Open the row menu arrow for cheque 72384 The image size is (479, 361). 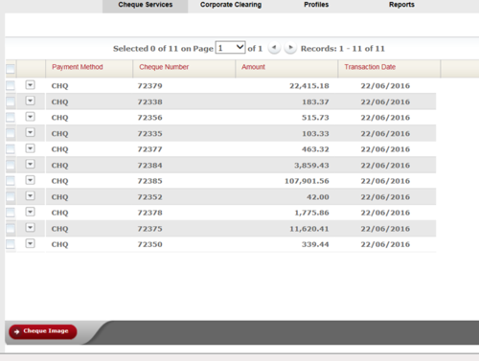[x=30, y=164]
